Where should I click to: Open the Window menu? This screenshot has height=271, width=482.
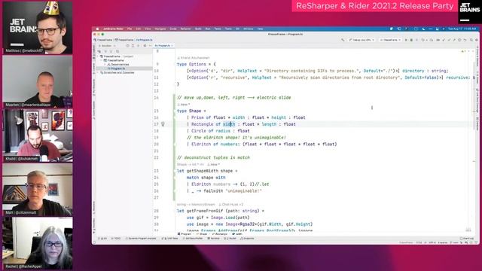point(249,29)
